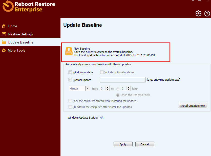The image size is (211, 156).
Task: Select the Home house icon in sidebar
Action: (4, 26)
